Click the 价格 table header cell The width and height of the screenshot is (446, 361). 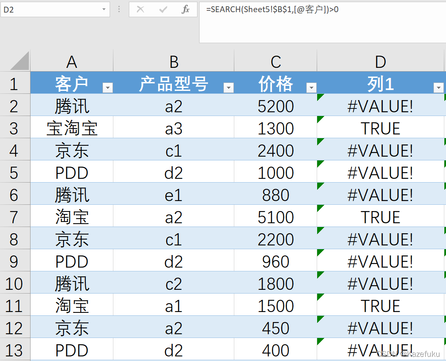(275, 83)
